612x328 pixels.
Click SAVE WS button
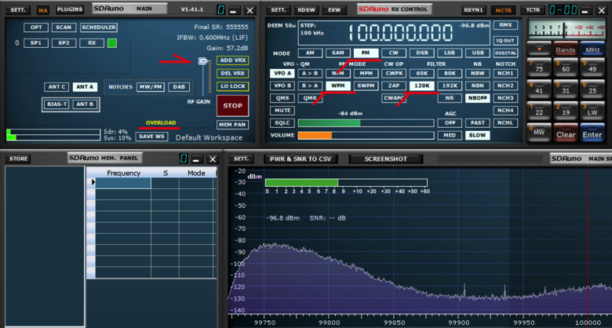(x=152, y=137)
